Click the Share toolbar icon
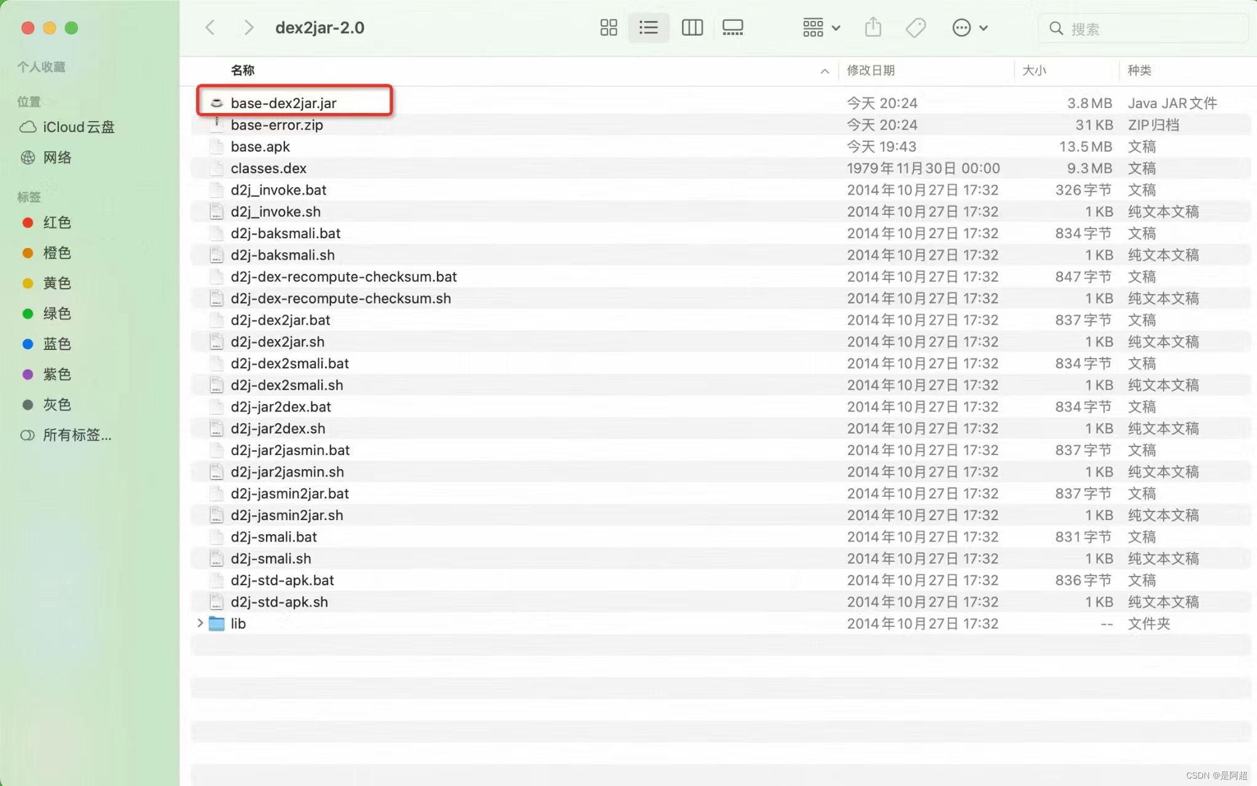 tap(873, 28)
